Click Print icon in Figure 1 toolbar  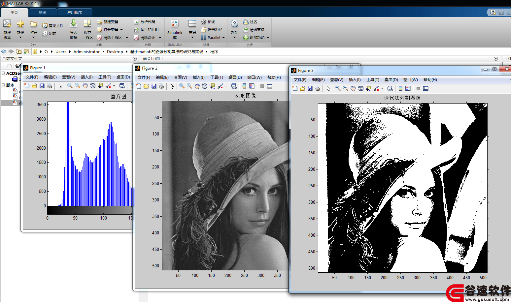click(x=50, y=86)
